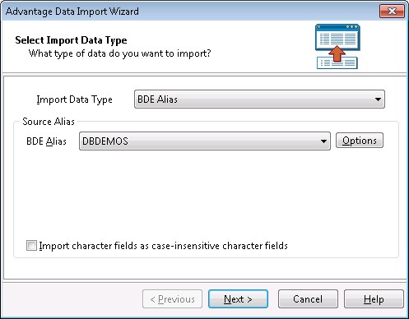Click the red upward arrow in wizard graphic
Image resolution: width=409 pixels, height=319 pixels.
337,54
